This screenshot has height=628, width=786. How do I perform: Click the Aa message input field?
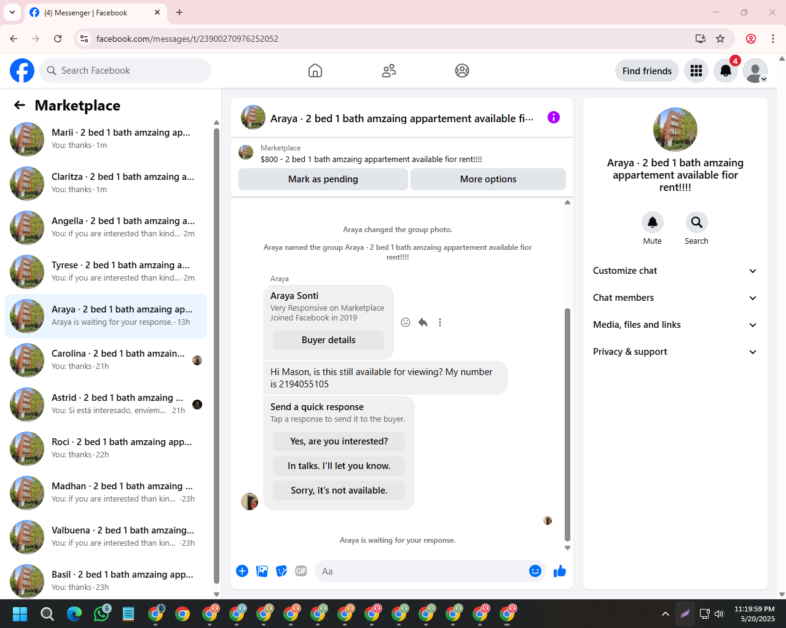coord(421,571)
